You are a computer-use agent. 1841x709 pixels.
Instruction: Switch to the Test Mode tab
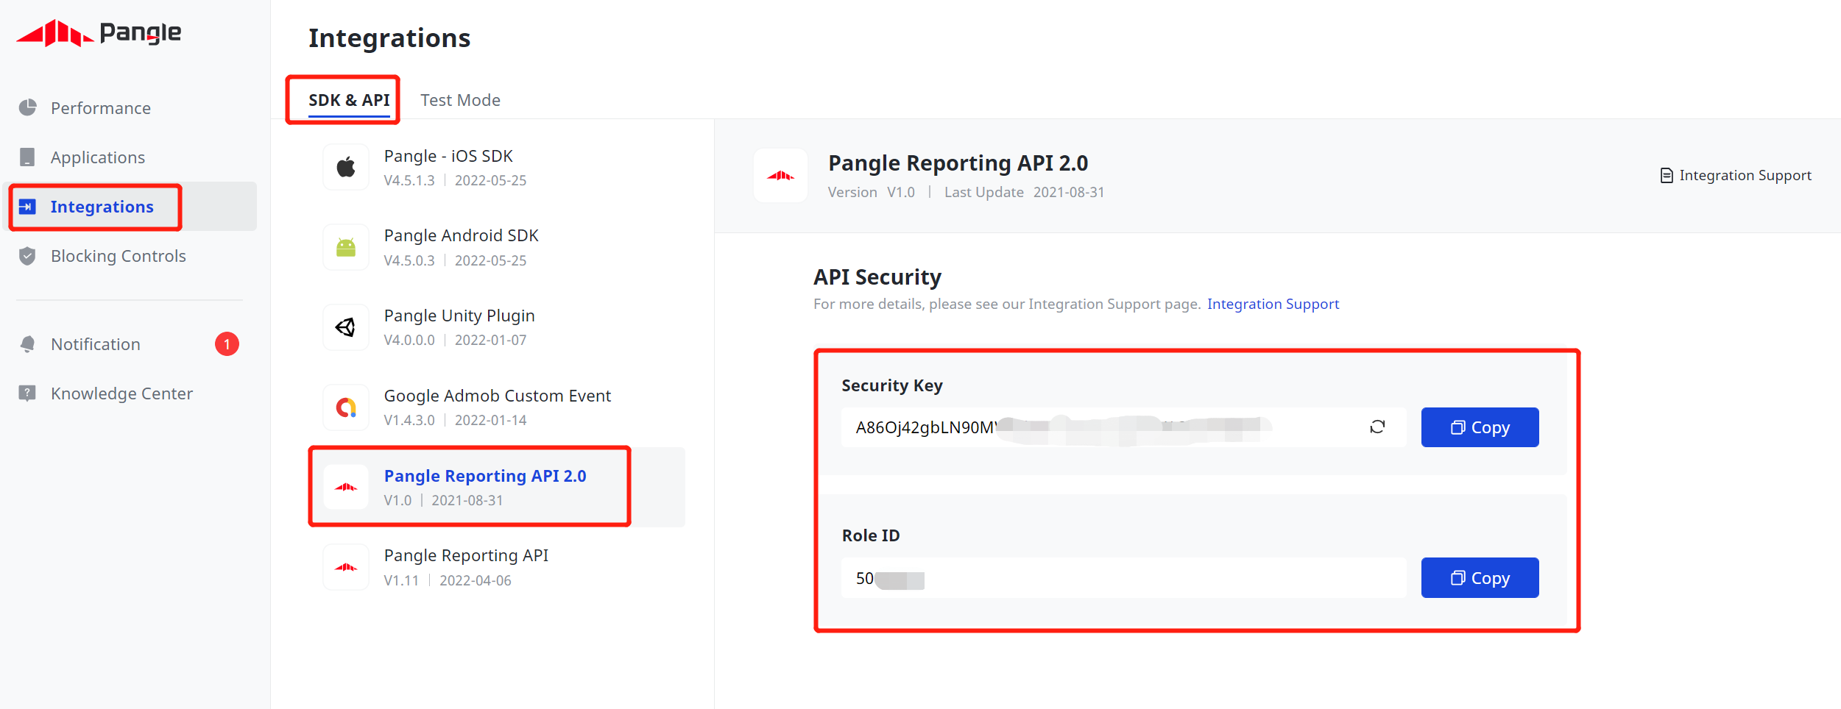(460, 100)
